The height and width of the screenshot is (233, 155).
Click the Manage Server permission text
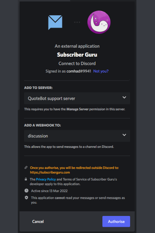(x=77, y=109)
